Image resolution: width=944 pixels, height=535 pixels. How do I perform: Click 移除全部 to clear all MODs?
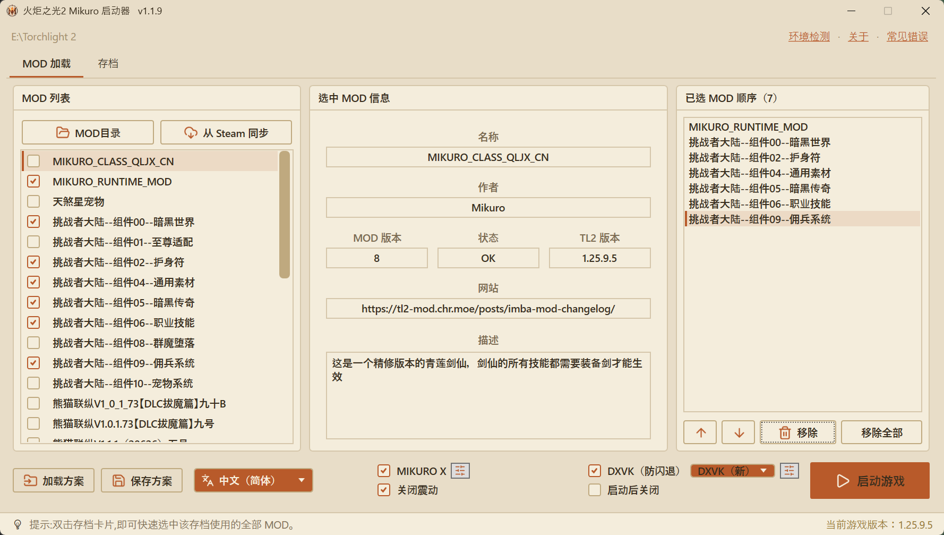[881, 432]
